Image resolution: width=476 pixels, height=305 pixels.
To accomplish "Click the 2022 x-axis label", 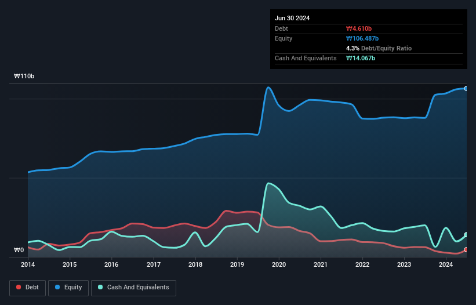I will point(362,264).
